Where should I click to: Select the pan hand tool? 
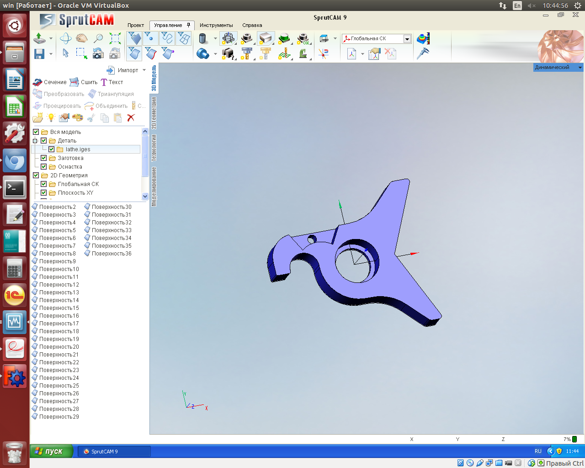(x=82, y=38)
